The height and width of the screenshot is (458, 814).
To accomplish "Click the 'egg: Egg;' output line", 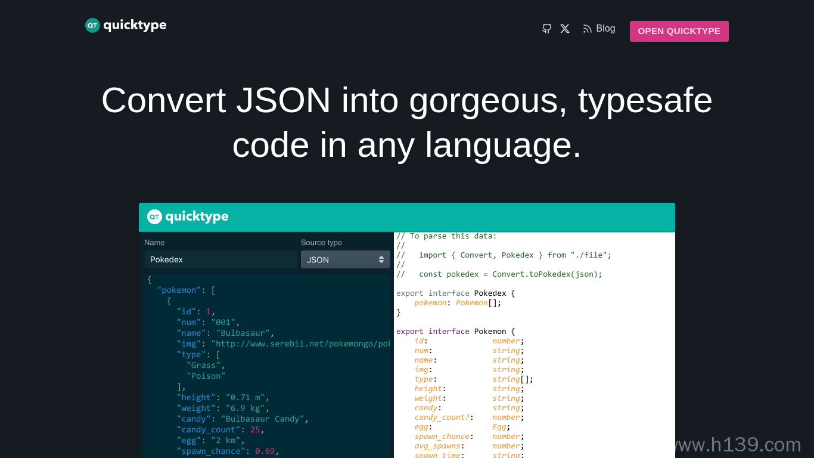I will 462,427.
